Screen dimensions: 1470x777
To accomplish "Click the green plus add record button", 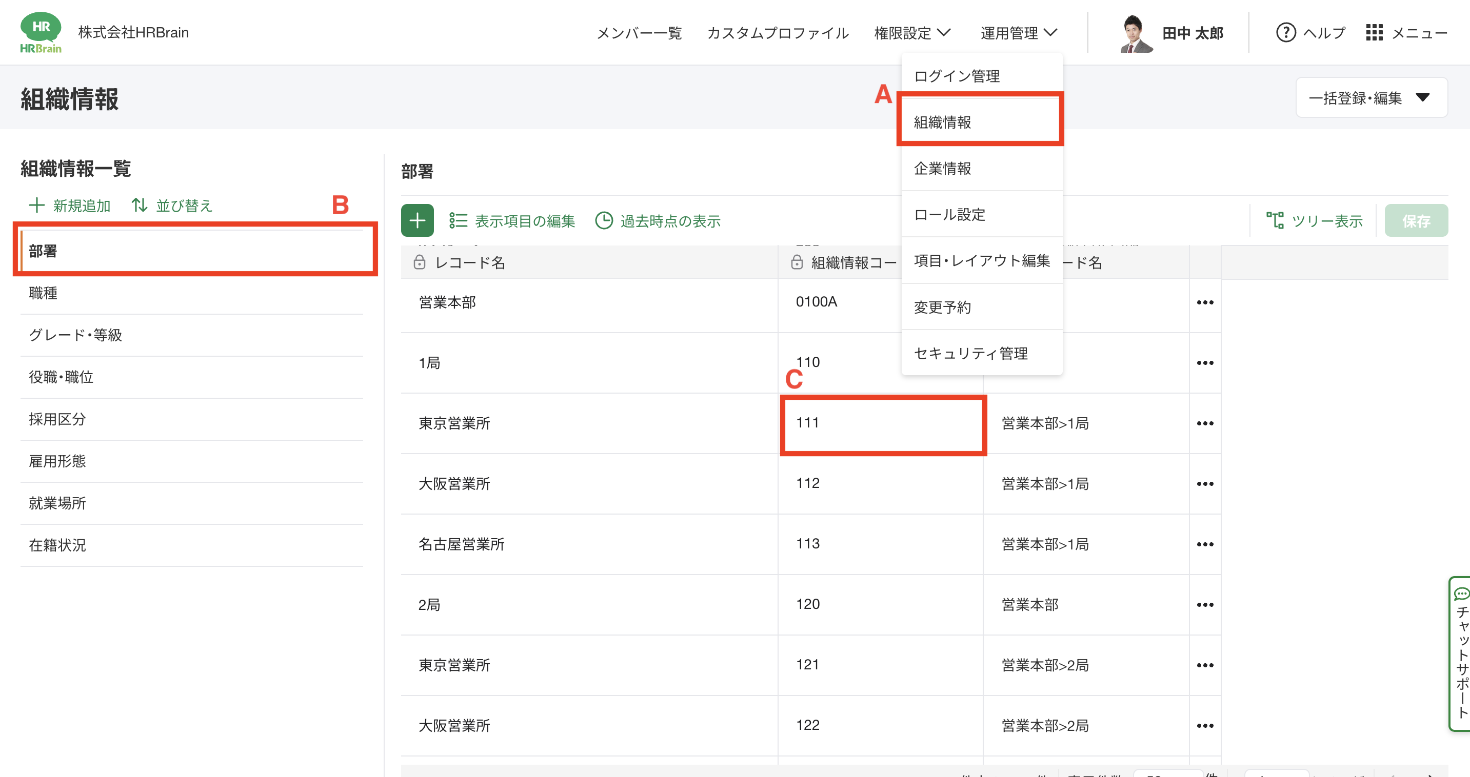I will 417,220.
